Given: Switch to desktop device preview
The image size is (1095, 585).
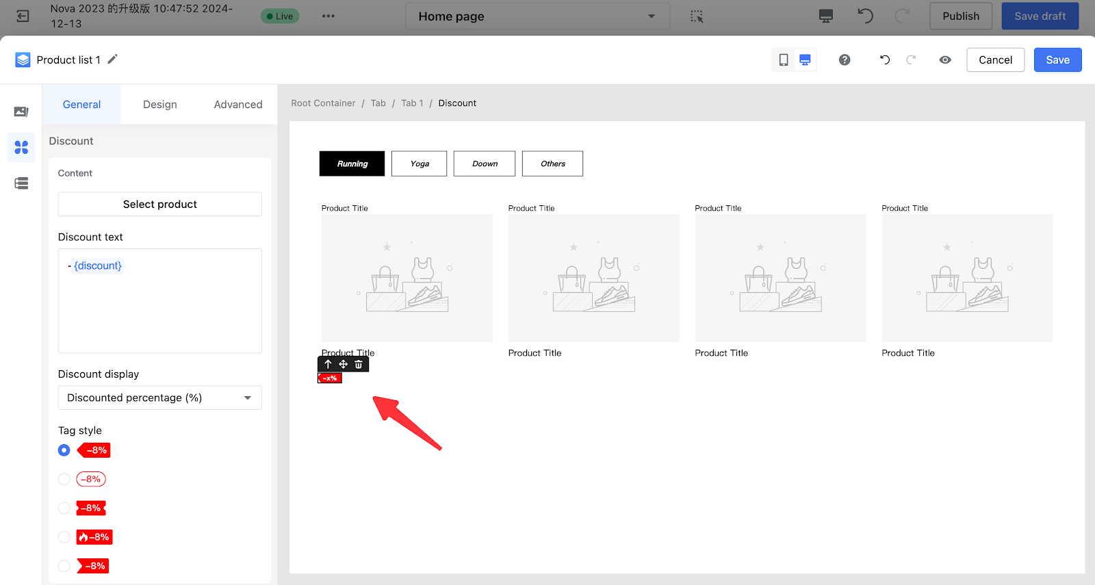Looking at the screenshot, I should [805, 60].
